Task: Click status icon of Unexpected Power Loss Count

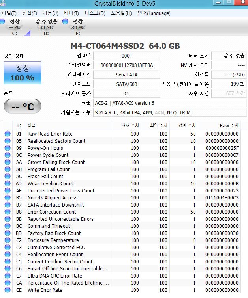Action: click(8, 190)
